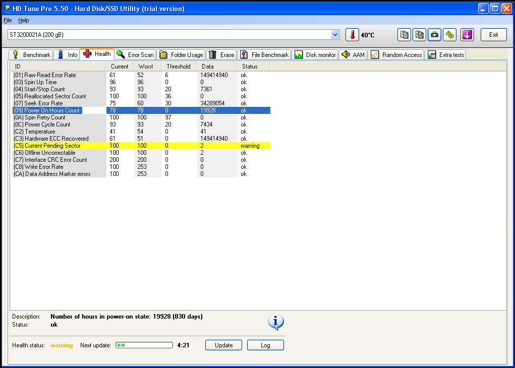The height and width of the screenshot is (368, 515).
Task: Switch to the AAM tab
Action: (353, 55)
